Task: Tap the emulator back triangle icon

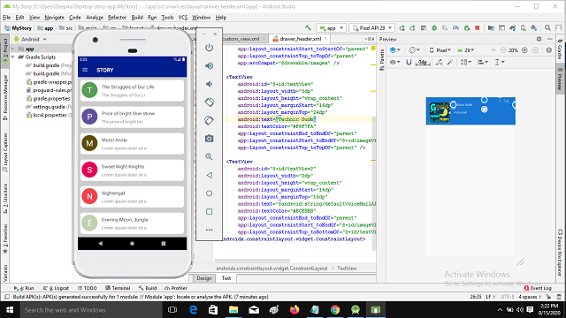Action: coord(209,175)
